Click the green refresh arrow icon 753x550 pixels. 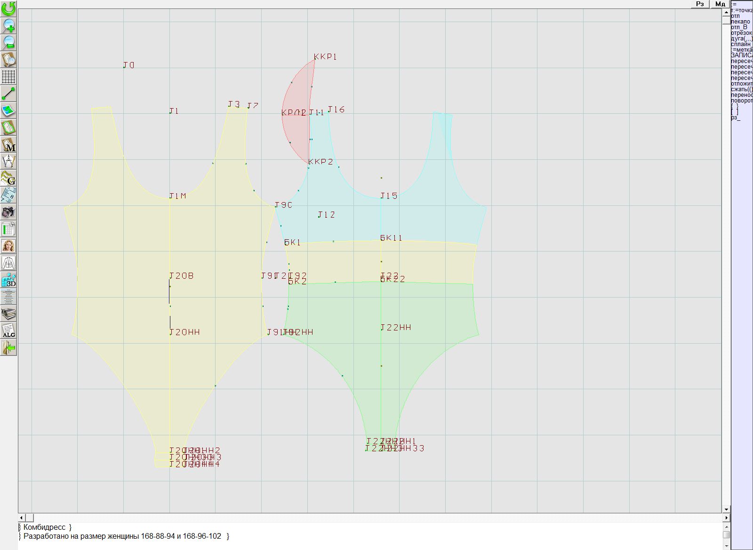[8, 8]
